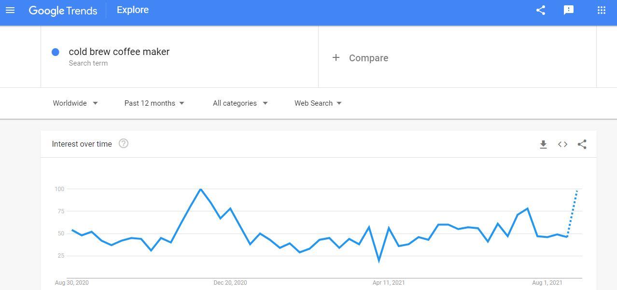The height and width of the screenshot is (290, 617).
Task: Download the Interest over time CSV
Action: pyautogui.click(x=543, y=144)
